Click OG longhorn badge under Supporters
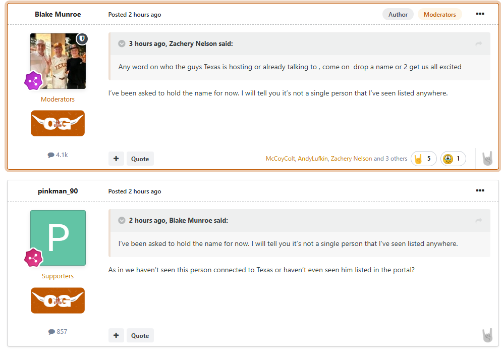 tap(58, 301)
